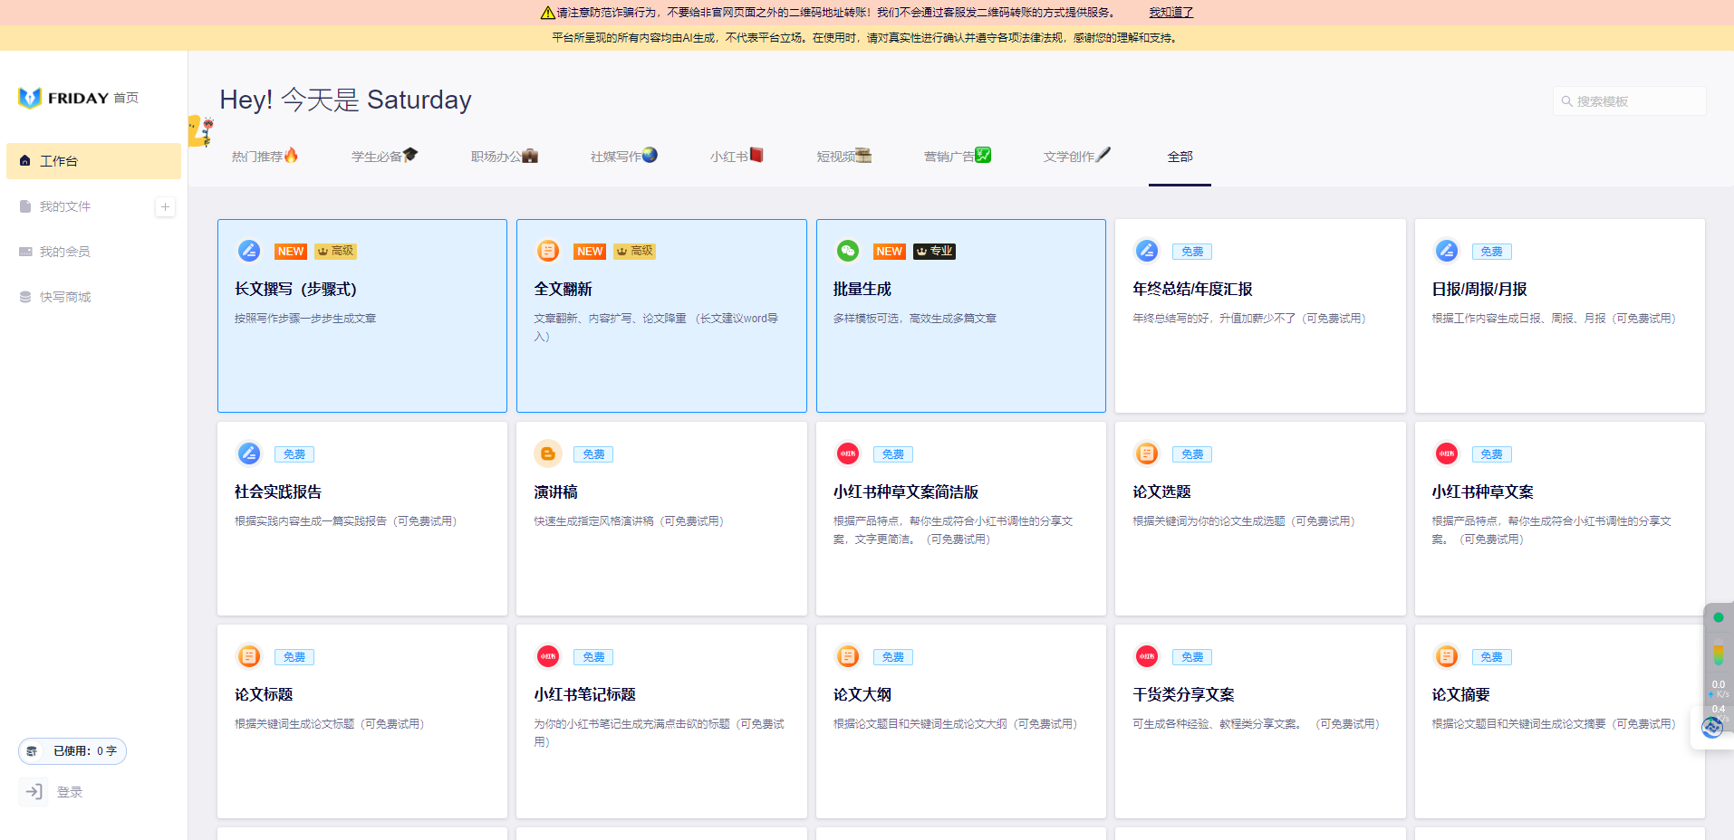The height and width of the screenshot is (840, 1734).
Task: Switch to the 热门推荐 tab
Action: [x=265, y=156]
